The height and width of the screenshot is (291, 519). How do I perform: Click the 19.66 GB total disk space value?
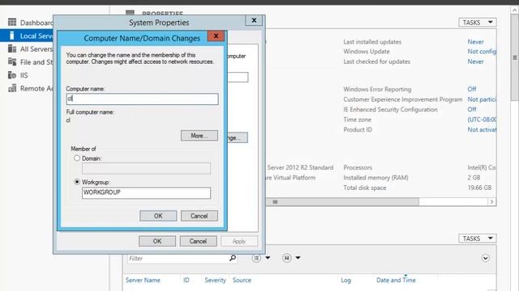pyautogui.click(x=479, y=188)
